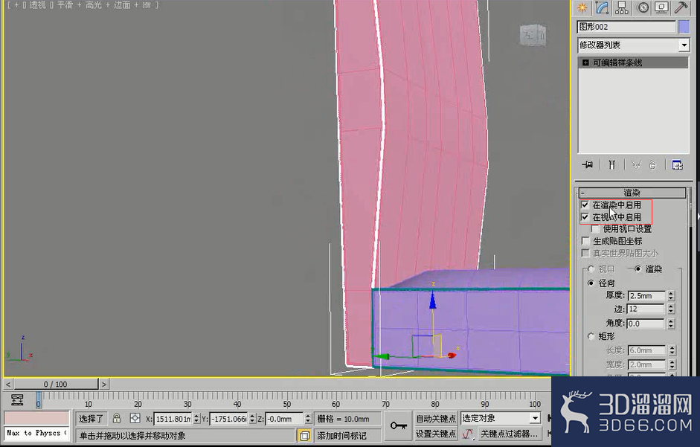
Task: Select the 视口 radio button
Action: [x=591, y=268]
